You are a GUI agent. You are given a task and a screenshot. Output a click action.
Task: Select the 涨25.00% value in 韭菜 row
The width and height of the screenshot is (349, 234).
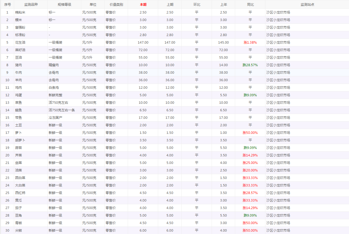[x=250, y=163]
